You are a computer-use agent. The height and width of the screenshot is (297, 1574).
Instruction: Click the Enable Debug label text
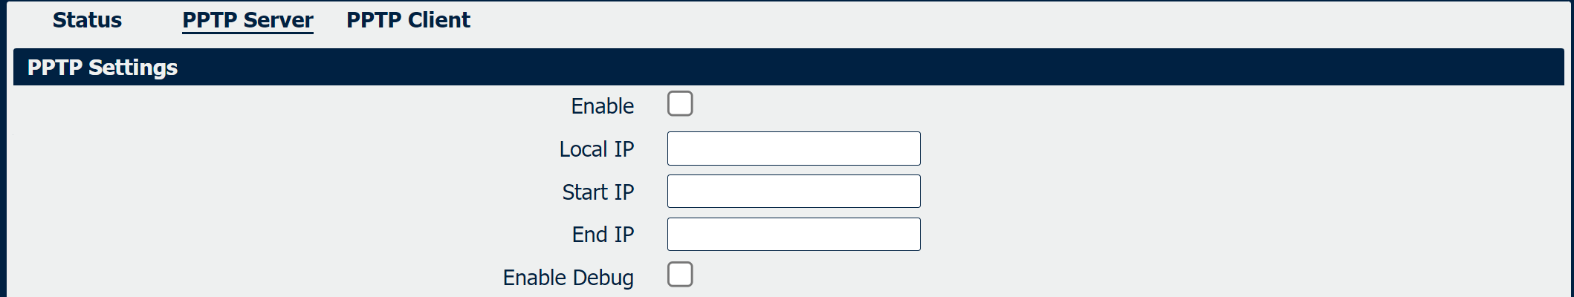point(568,278)
